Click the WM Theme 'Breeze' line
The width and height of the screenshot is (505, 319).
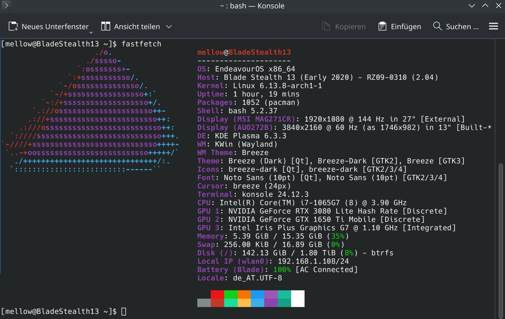(x=233, y=153)
